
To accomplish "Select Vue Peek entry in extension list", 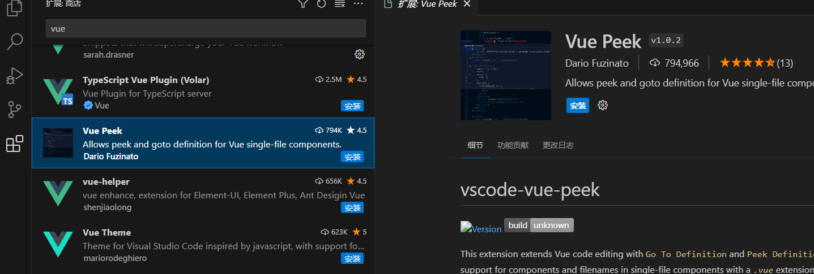I will [203, 143].
